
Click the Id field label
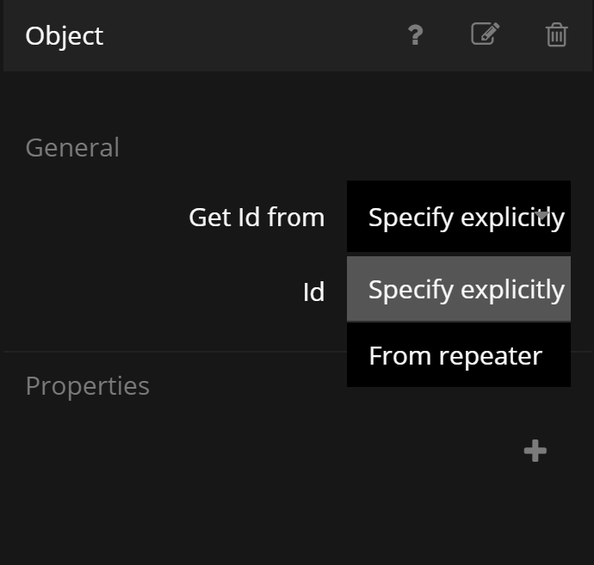313,292
